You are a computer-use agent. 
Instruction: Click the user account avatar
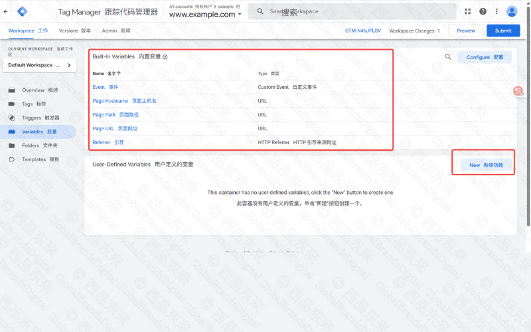click(x=512, y=11)
